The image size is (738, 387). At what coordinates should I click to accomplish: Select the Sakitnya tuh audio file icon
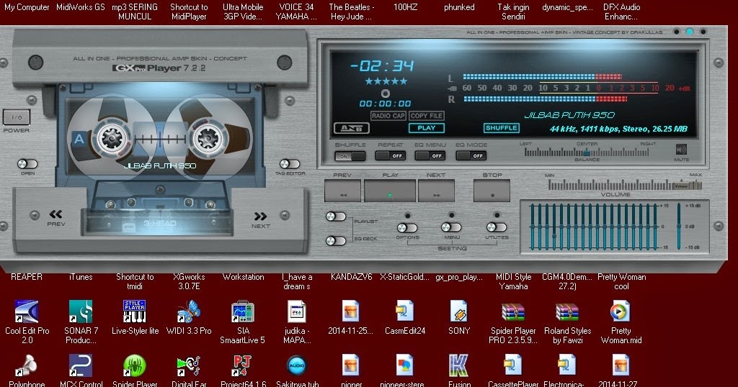297,366
